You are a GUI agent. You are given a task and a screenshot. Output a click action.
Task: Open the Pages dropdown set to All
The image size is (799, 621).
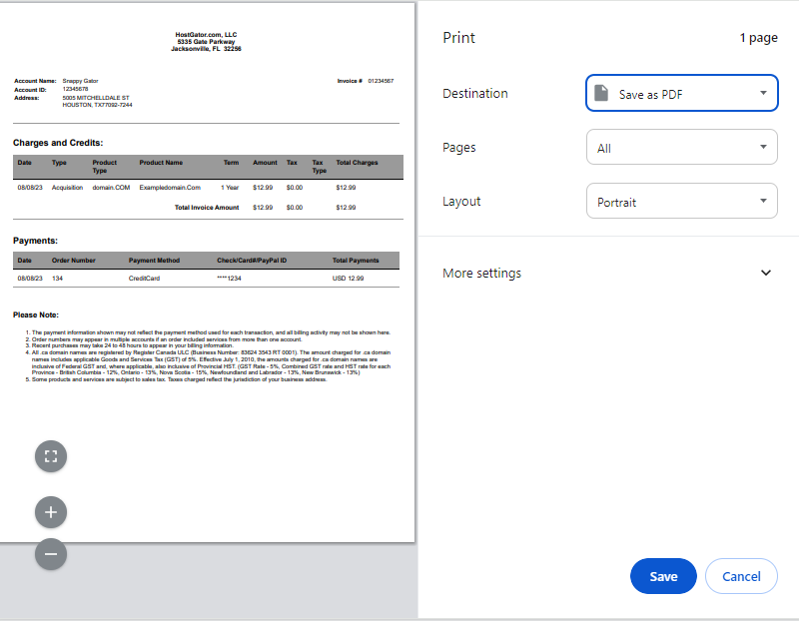coord(681,147)
